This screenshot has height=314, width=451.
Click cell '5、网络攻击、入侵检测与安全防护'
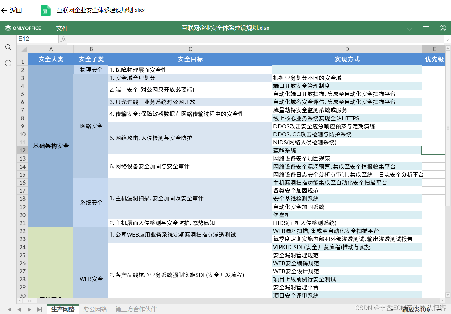(190, 138)
